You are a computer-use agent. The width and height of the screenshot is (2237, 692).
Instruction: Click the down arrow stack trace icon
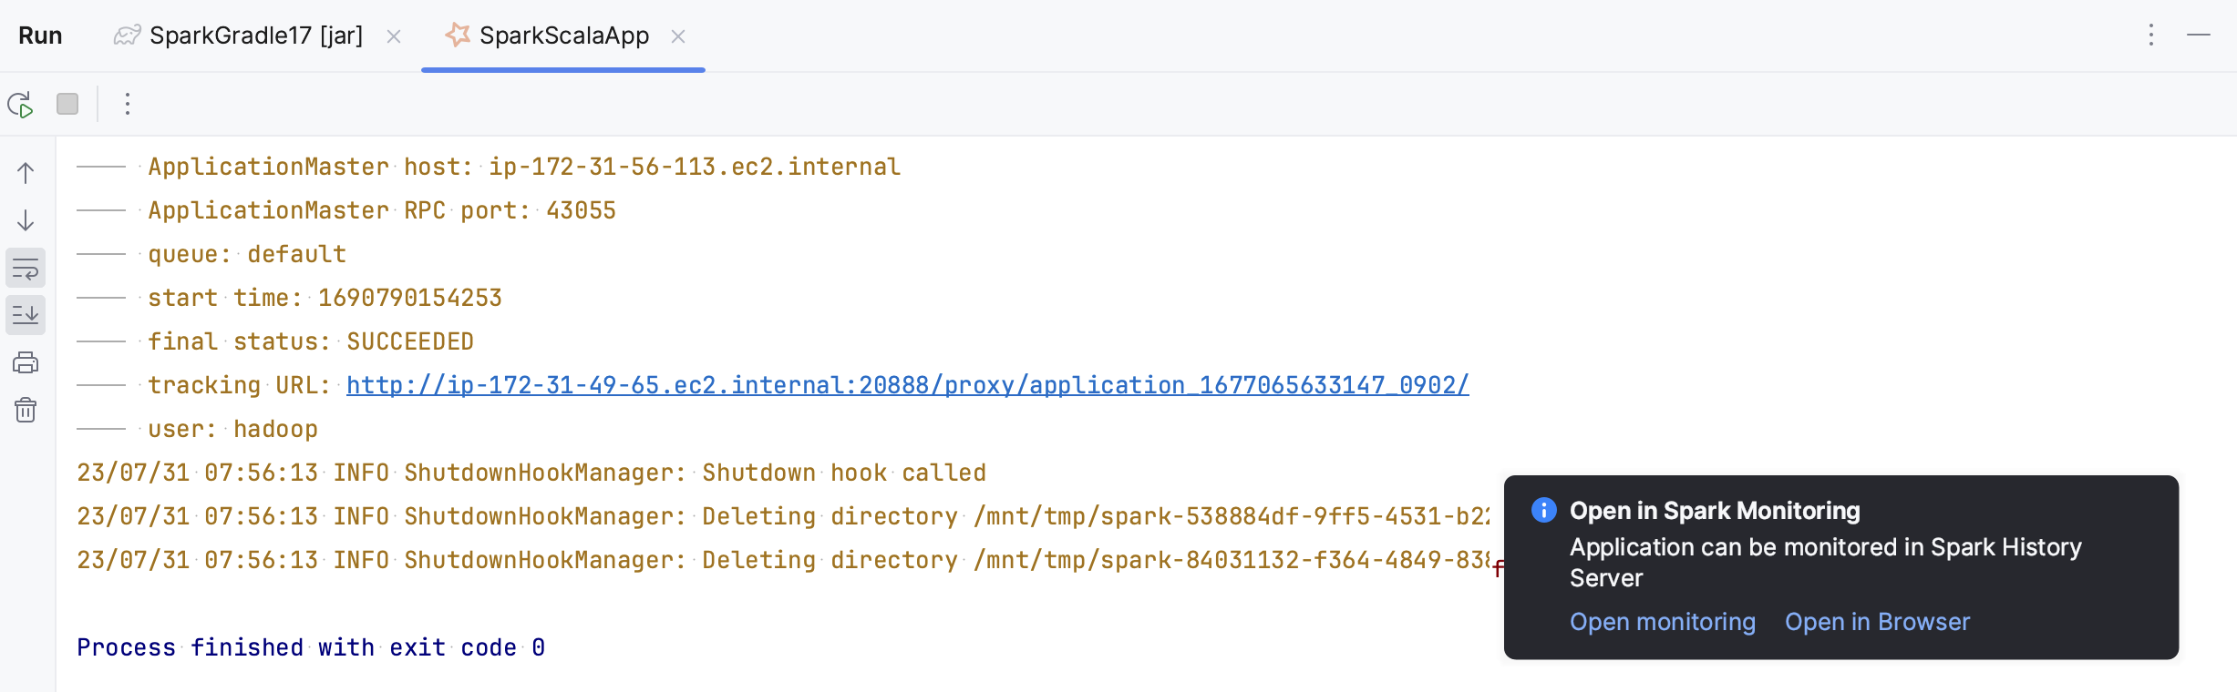click(x=26, y=220)
